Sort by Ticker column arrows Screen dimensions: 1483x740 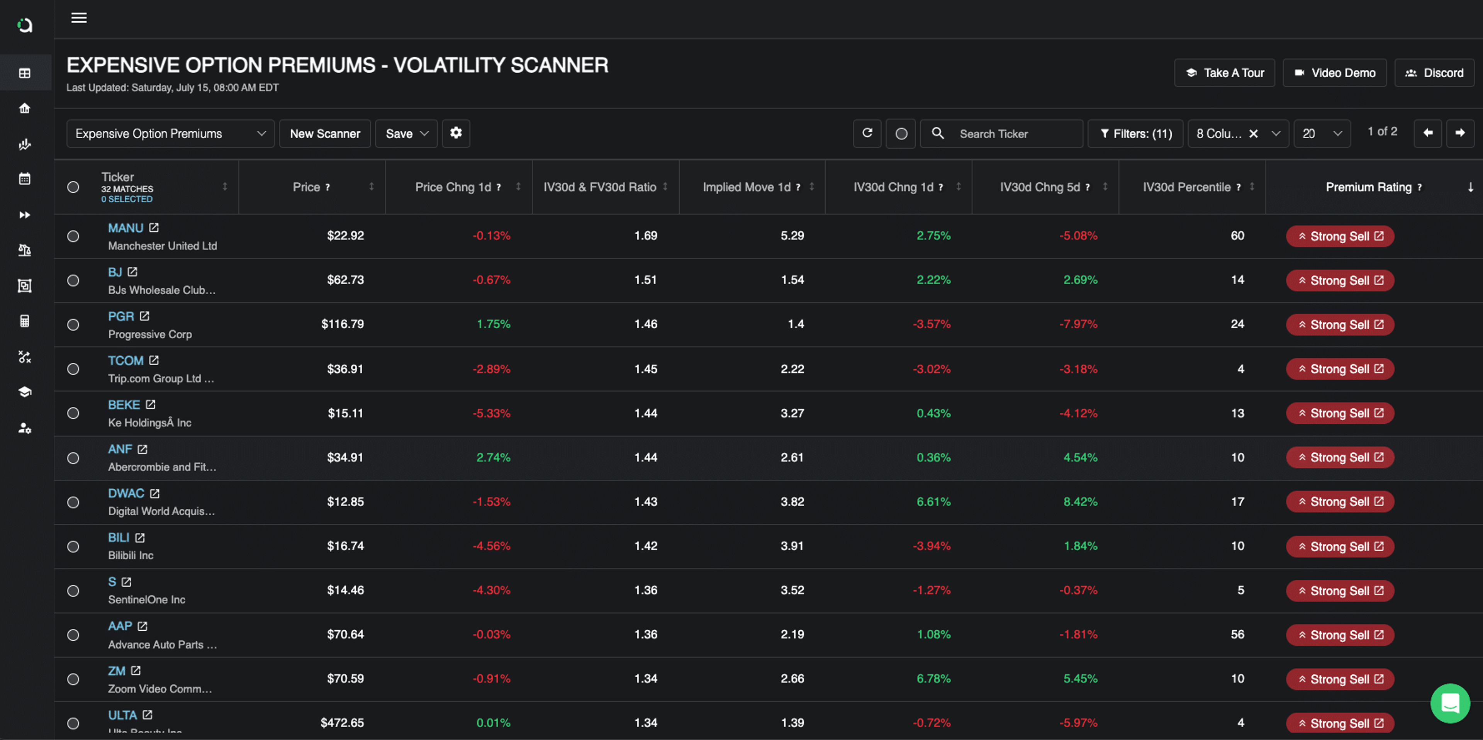point(225,187)
